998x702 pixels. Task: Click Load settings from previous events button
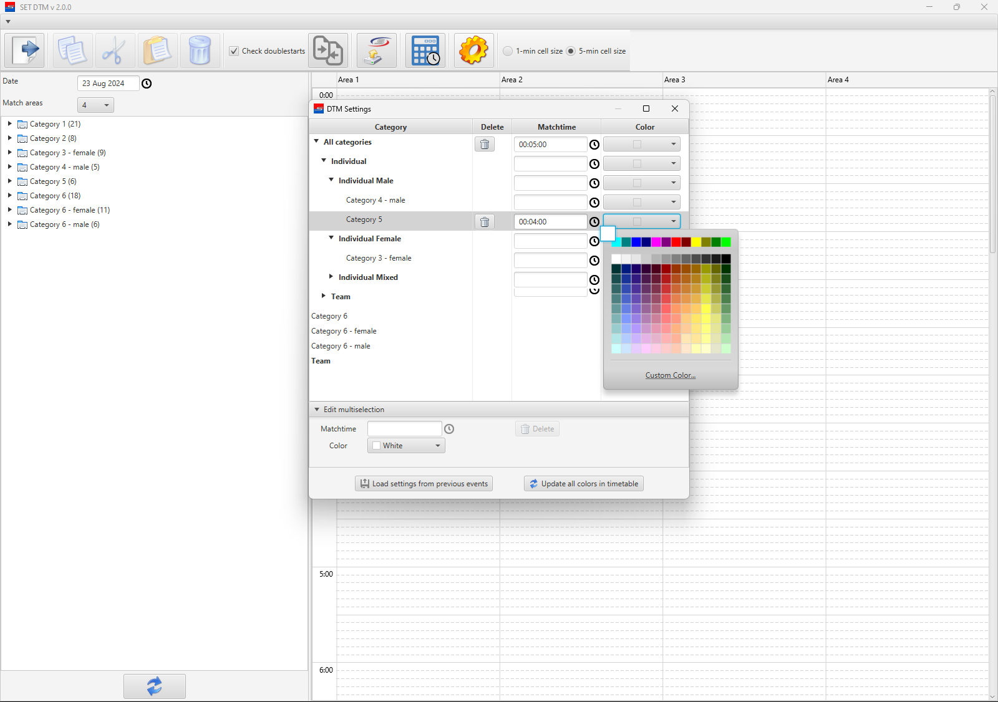click(424, 484)
